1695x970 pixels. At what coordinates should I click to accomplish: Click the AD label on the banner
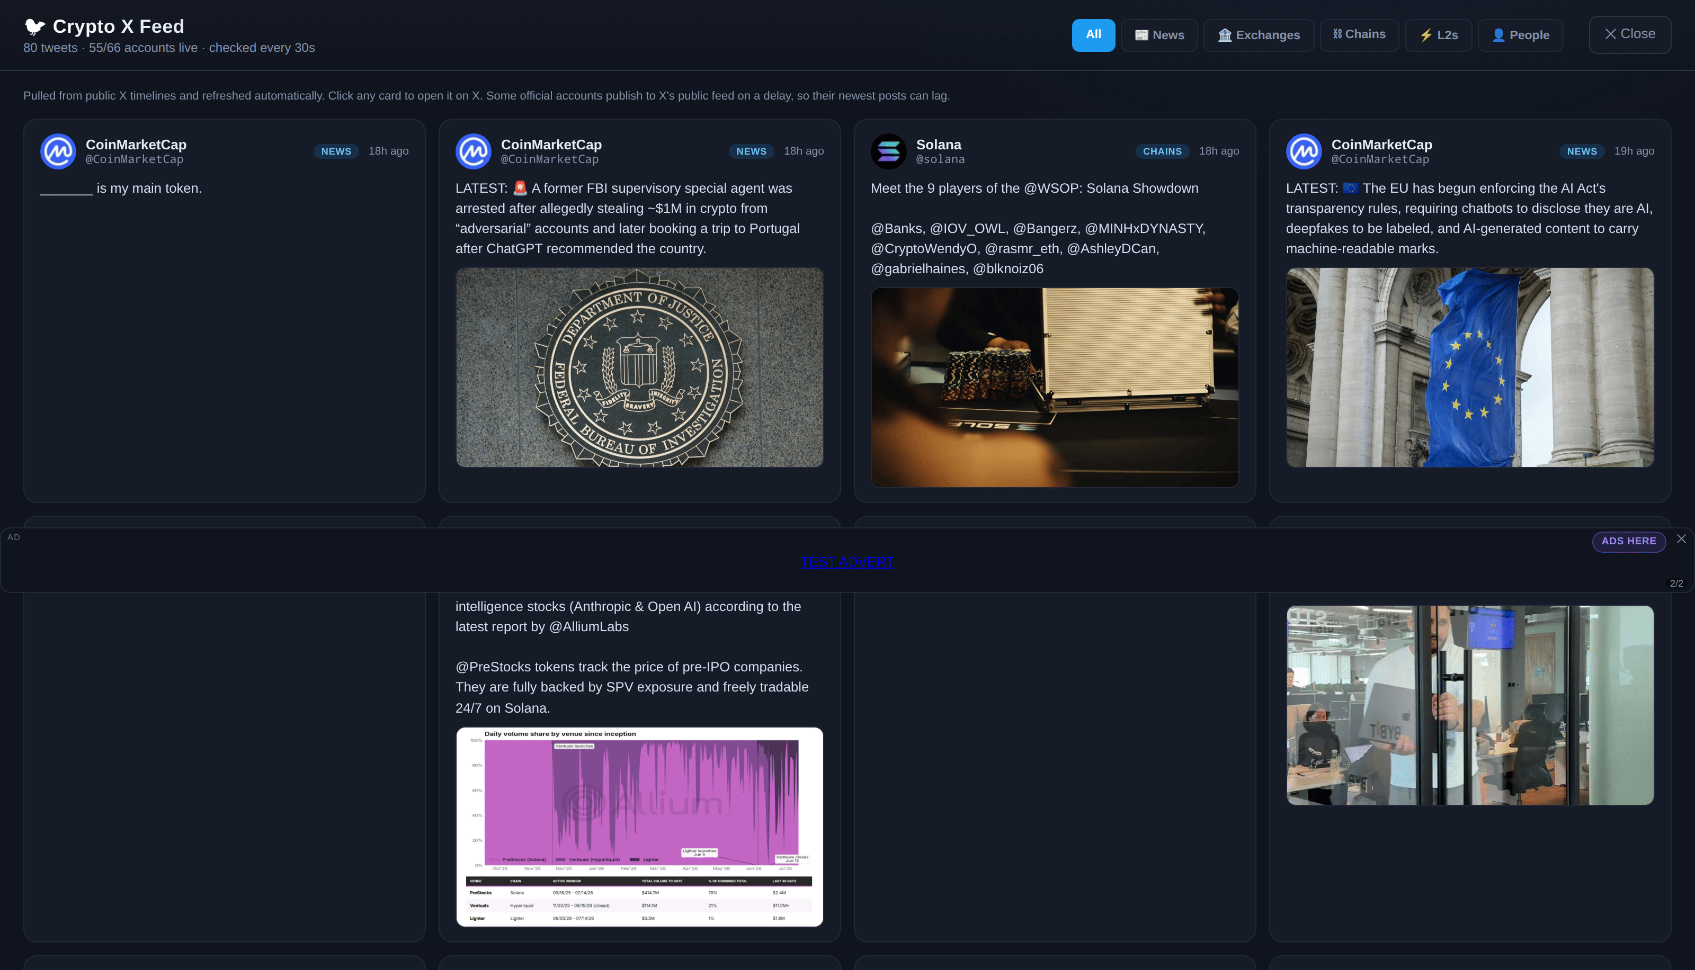pyautogui.click(x=13, y=537)
